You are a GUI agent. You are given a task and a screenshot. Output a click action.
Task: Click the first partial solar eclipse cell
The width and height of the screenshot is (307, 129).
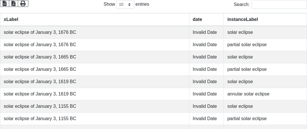coord(247,45)
